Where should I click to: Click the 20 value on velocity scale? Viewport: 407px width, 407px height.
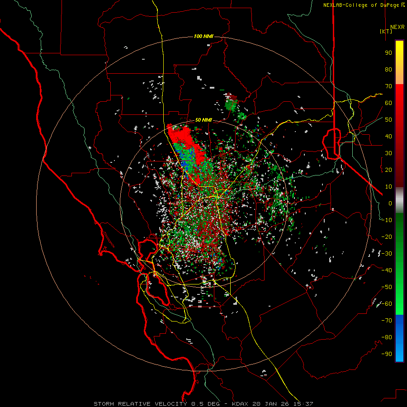point(388,170)
